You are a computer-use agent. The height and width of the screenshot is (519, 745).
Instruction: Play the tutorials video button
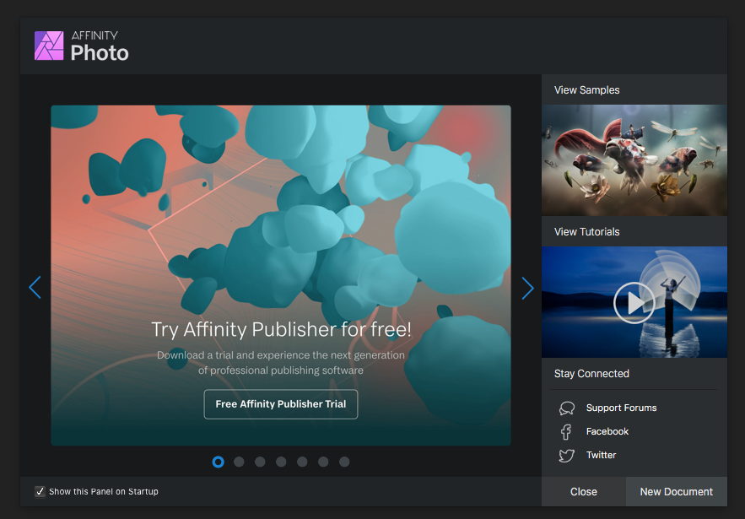pos(634,303)
